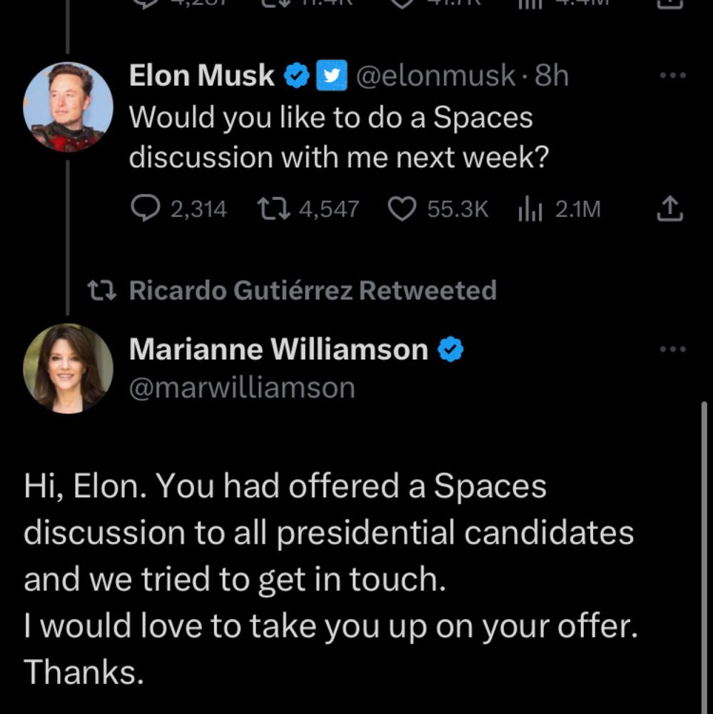Image resolution: width=713 pixels, height=714 pixels.
Task: Open Marianne Williamson's profile via name
Action: 278,350
